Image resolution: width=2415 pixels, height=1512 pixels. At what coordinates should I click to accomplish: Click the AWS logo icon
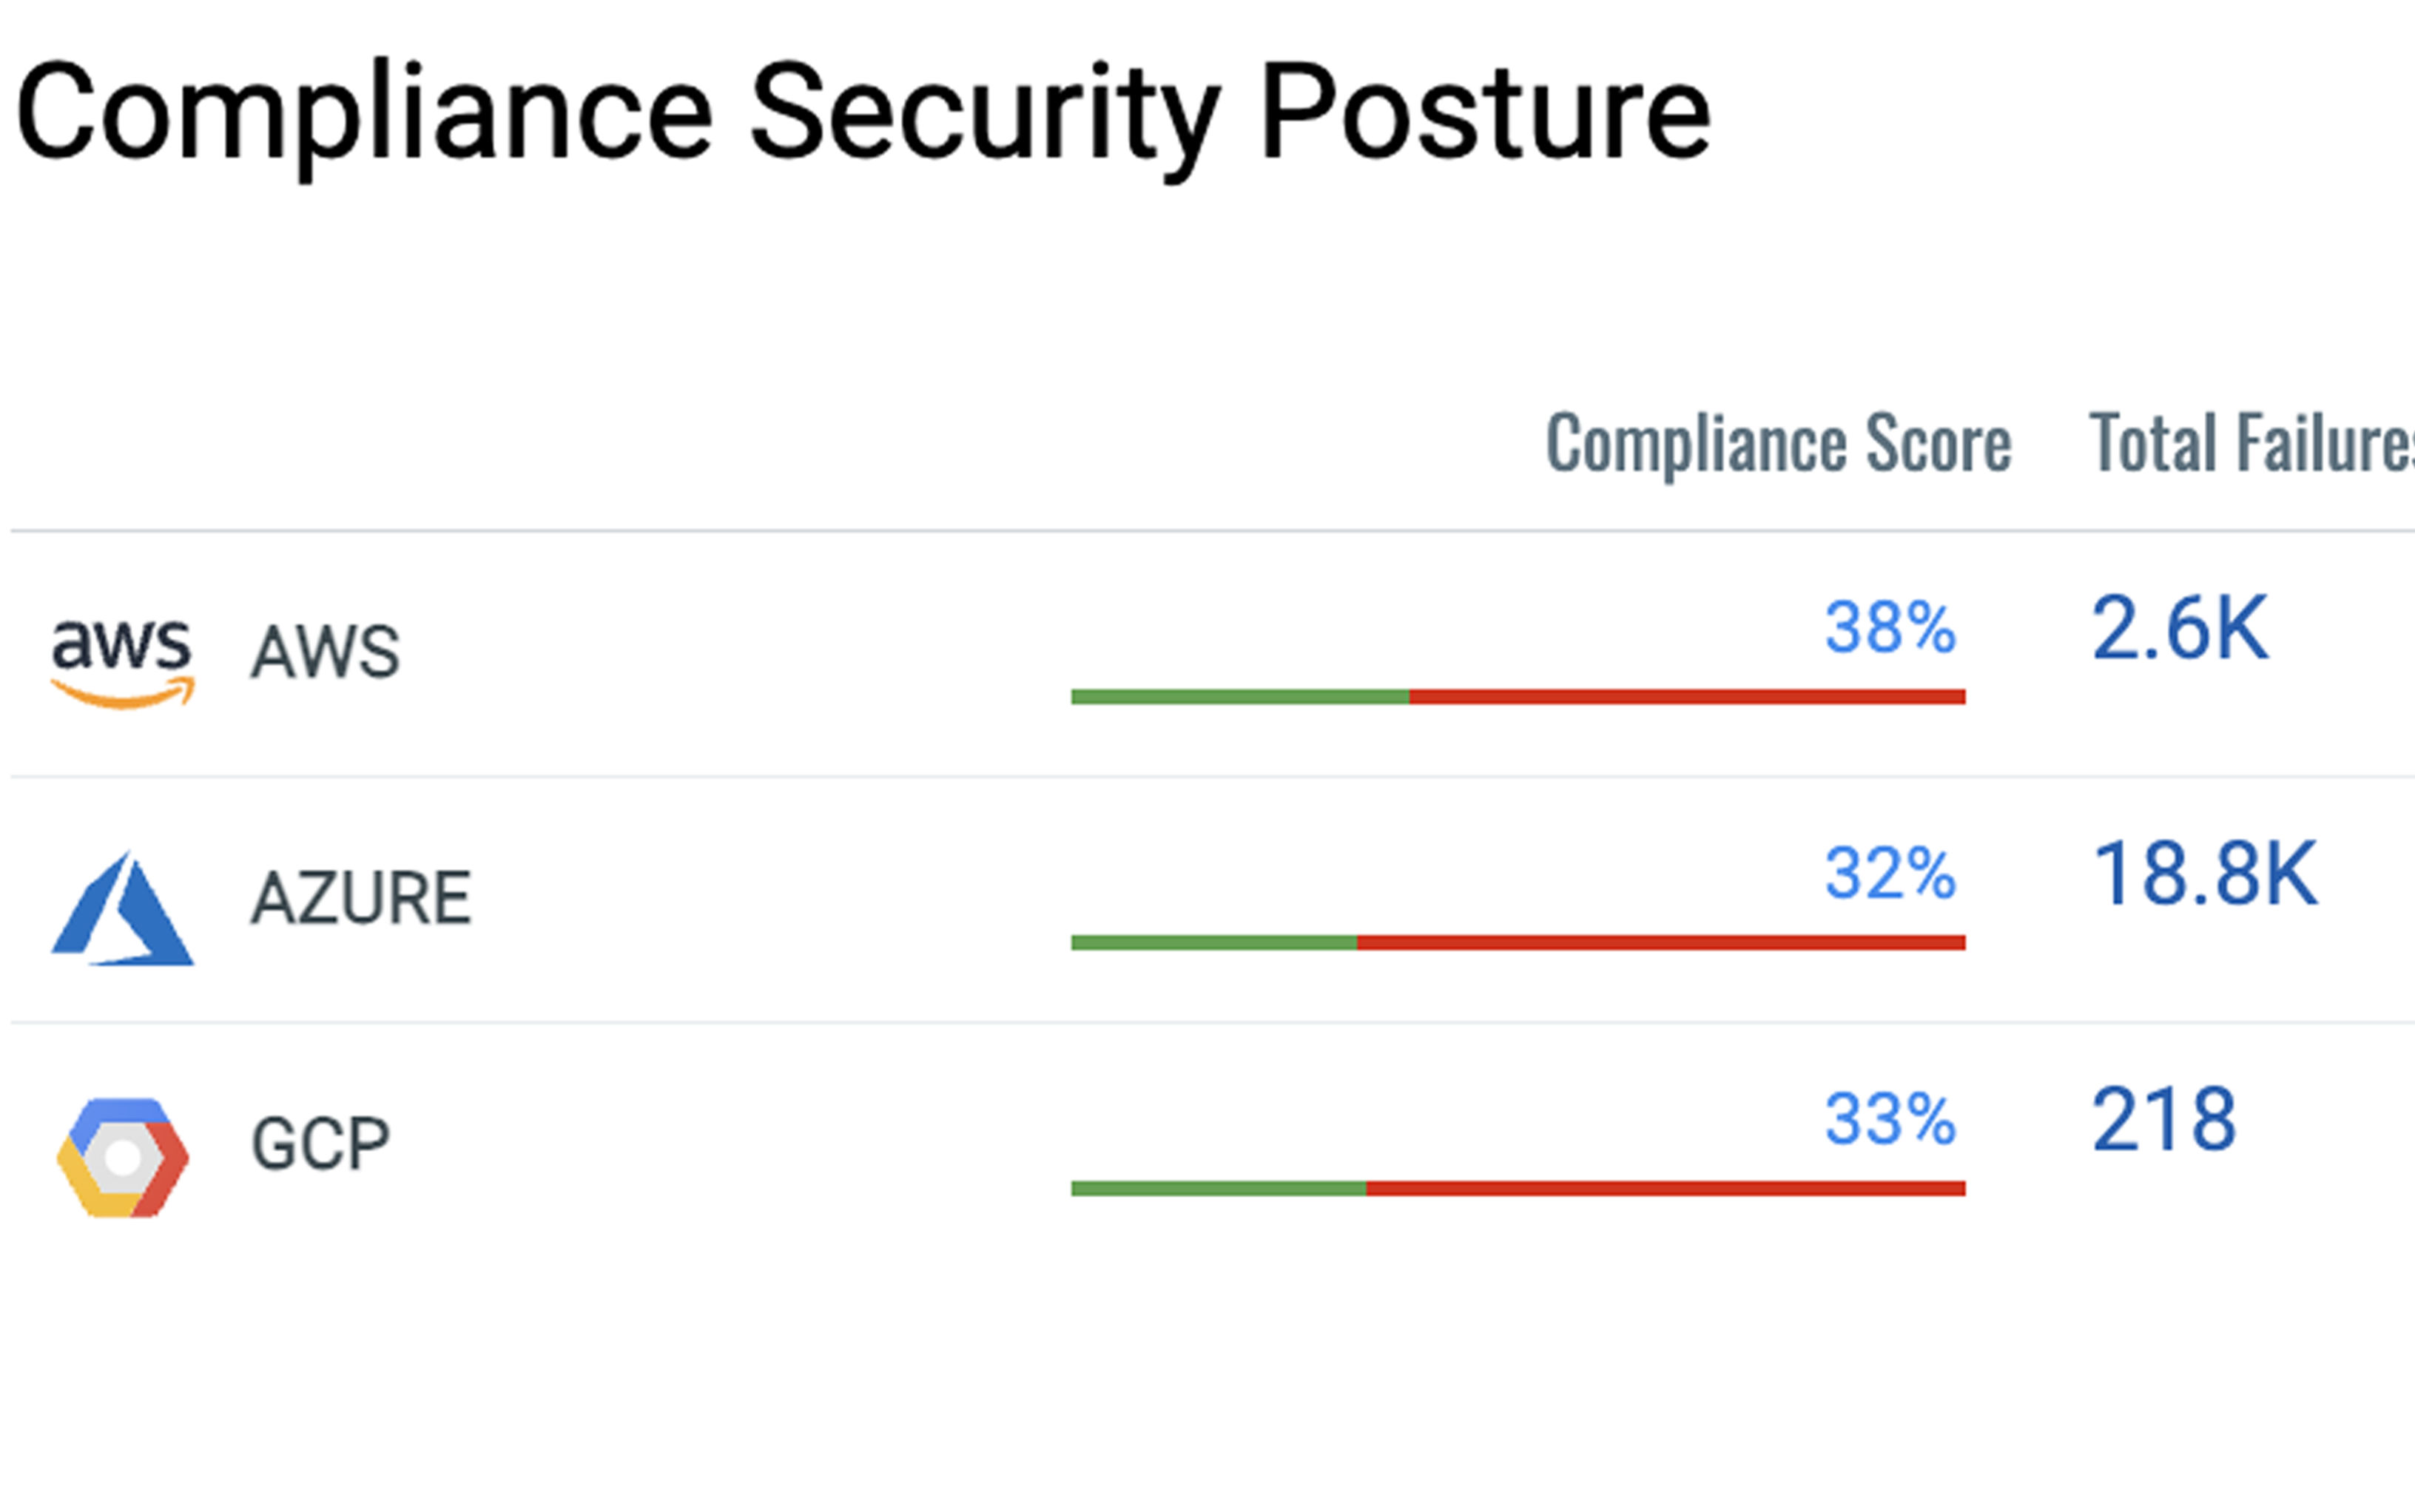tap(122, 662)
